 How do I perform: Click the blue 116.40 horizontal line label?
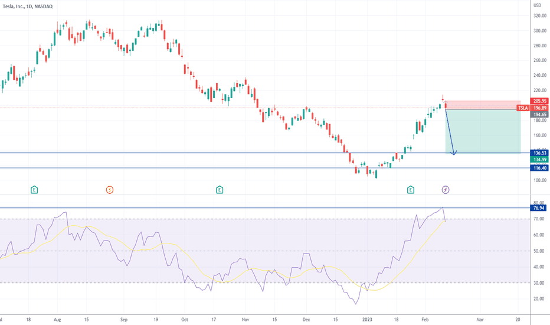(540, 168)
